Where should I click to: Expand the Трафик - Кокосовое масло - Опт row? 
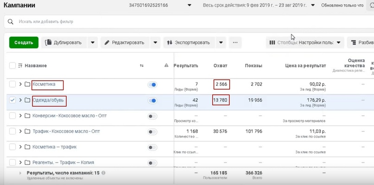tap(20, 131)
